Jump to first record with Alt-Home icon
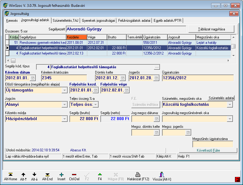 (x=10, y=175)
